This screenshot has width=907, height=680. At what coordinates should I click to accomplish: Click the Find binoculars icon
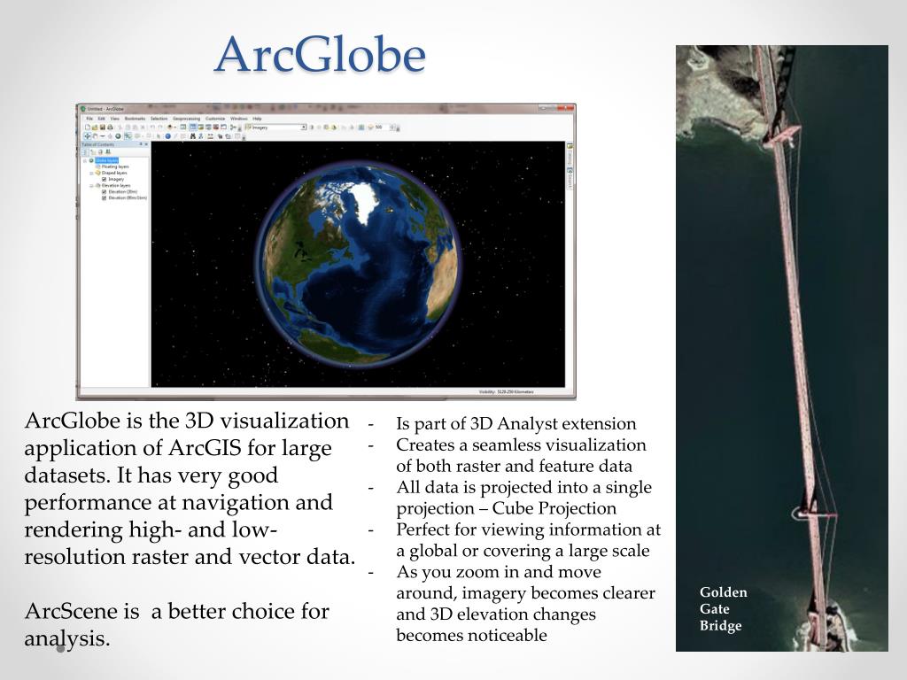192,136
